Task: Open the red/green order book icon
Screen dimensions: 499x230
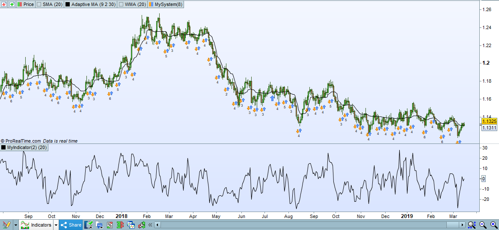Action: pos(120,225)
